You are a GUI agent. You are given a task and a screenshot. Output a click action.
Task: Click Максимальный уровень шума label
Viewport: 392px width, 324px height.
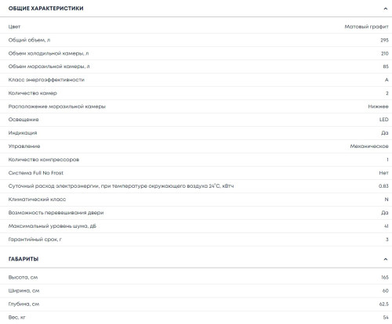click(x=53, y=226)
